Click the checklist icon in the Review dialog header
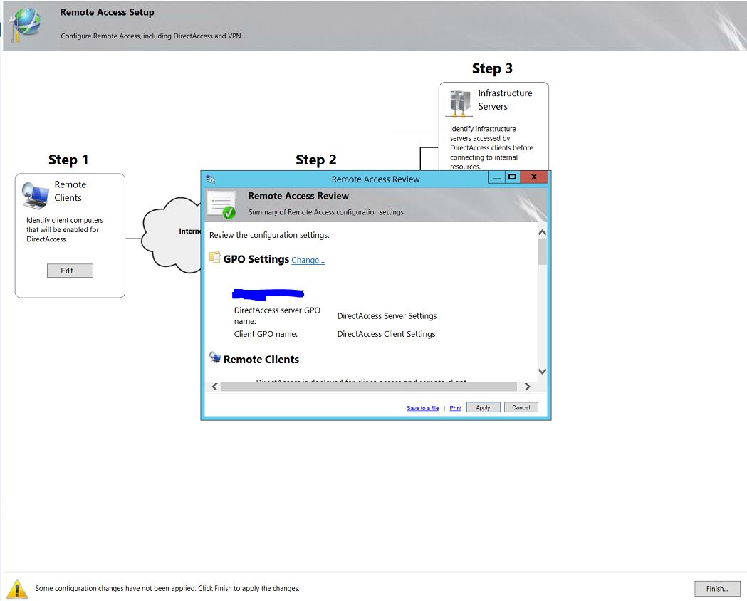Screen dimensions: 747x601 [x=221, y=204]
